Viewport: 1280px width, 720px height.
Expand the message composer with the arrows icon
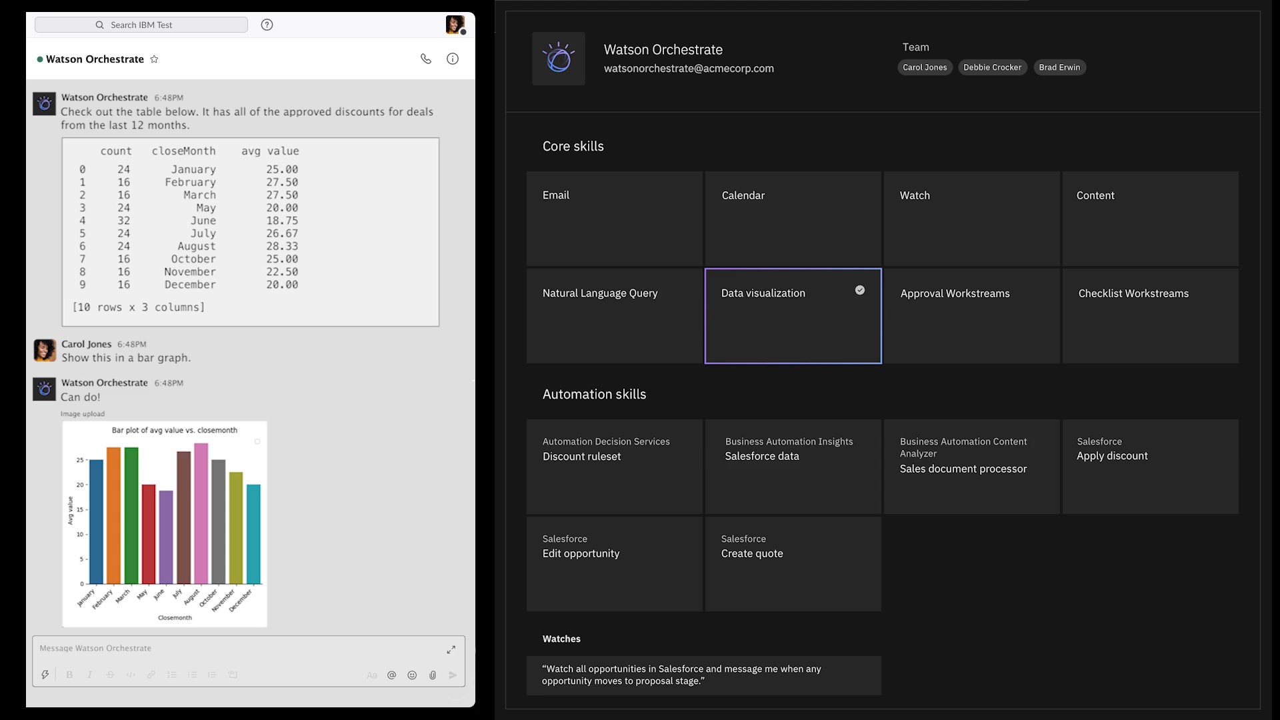[451, 649]
